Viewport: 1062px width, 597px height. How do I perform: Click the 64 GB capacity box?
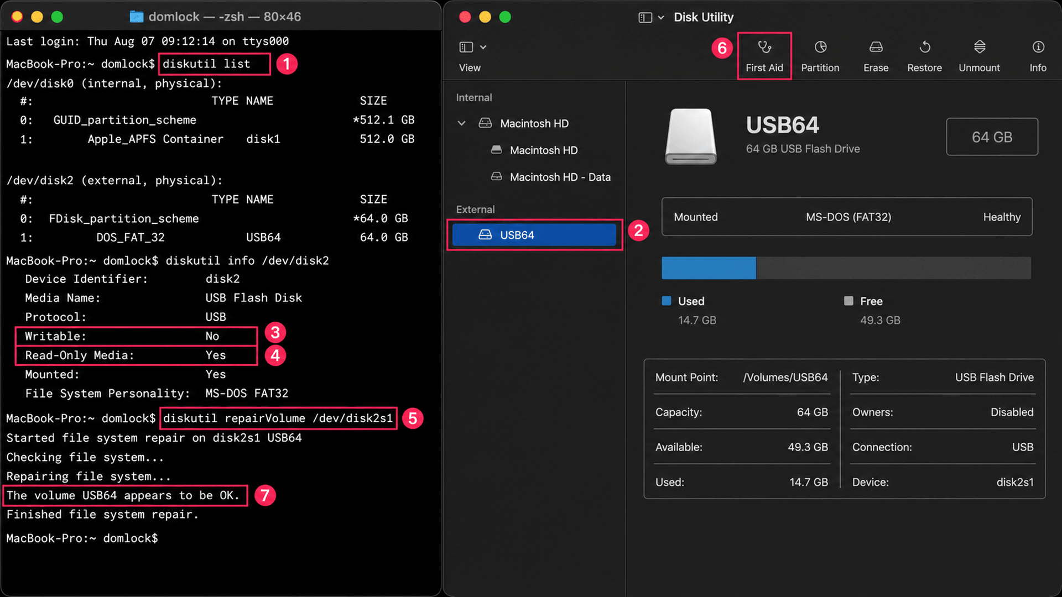point(992,137)
